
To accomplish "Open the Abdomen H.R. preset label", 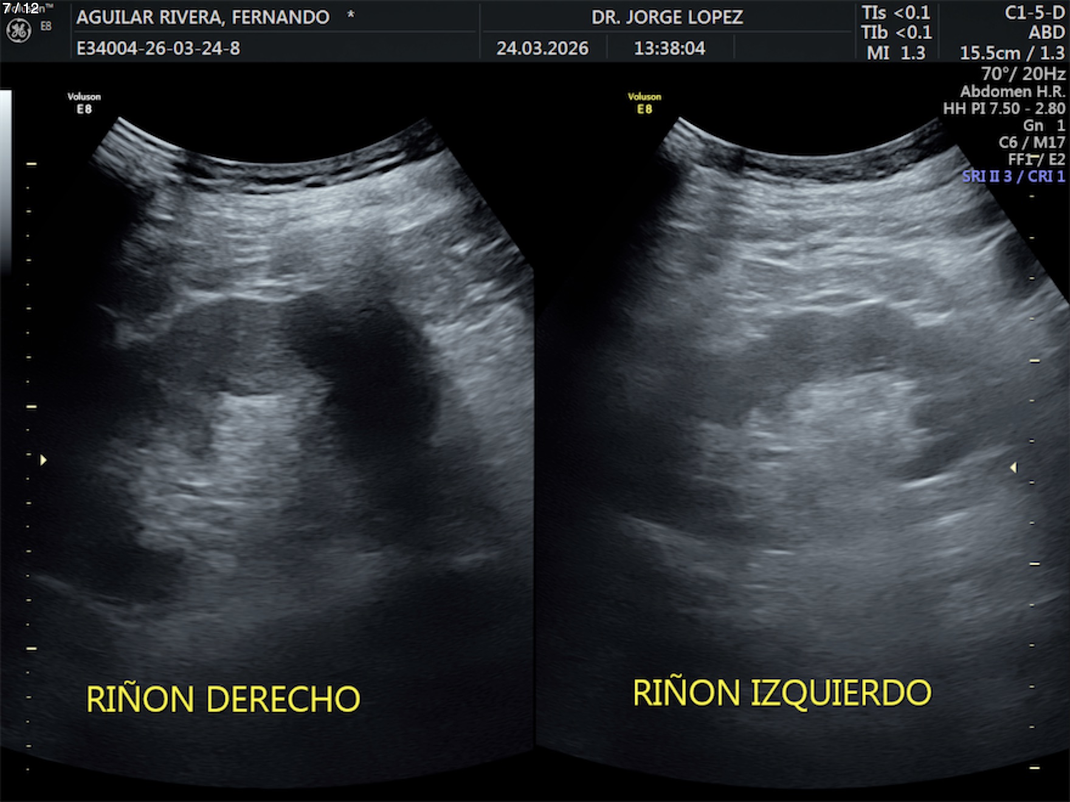I will [1012, 91].
